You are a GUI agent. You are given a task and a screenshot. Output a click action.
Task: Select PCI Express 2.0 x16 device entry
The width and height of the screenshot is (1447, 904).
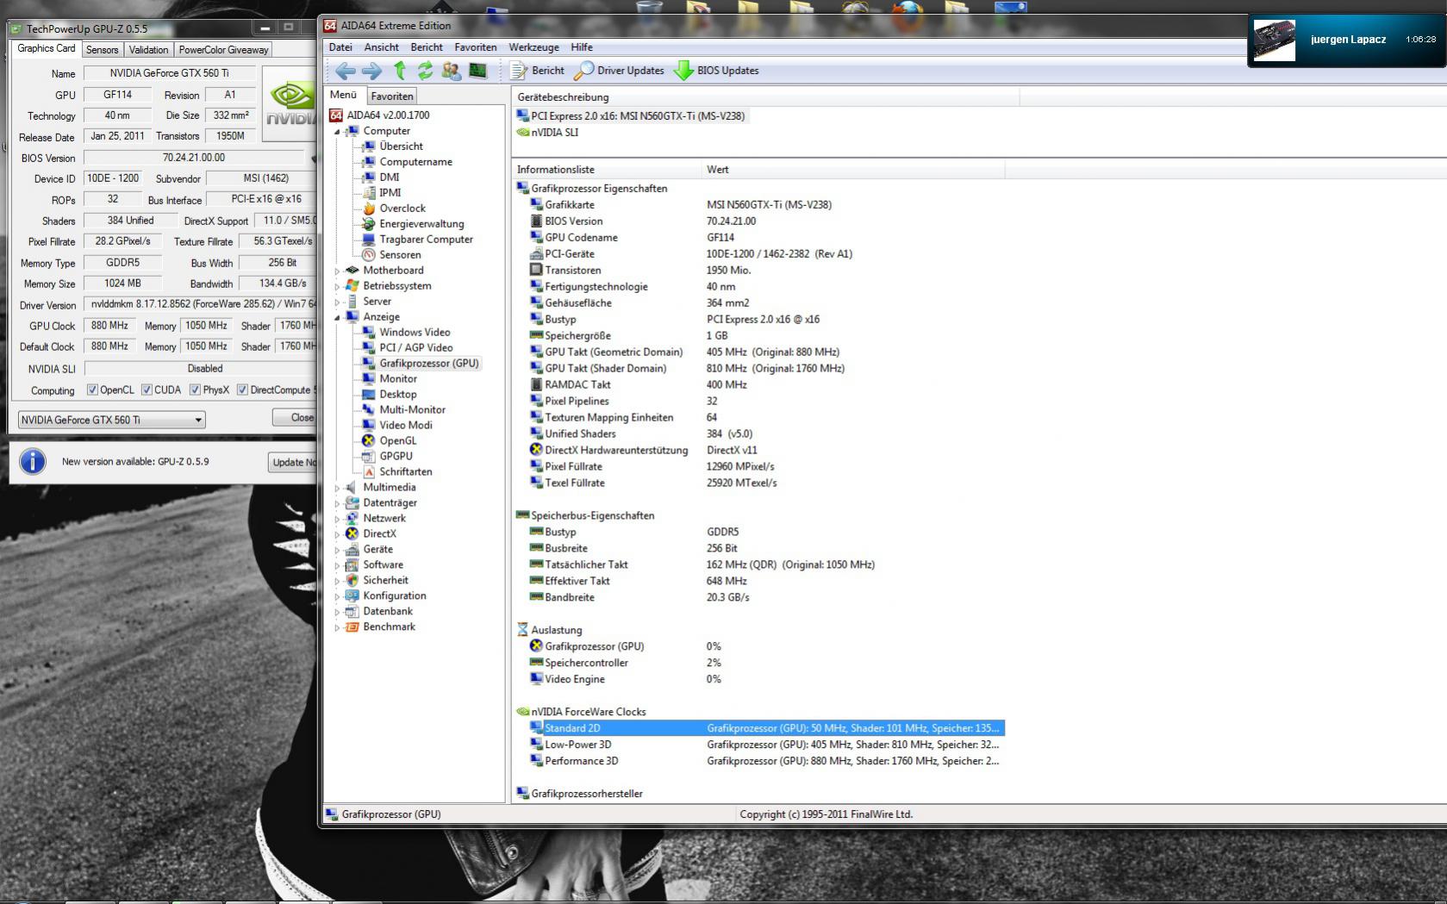(x=632, y=116)
